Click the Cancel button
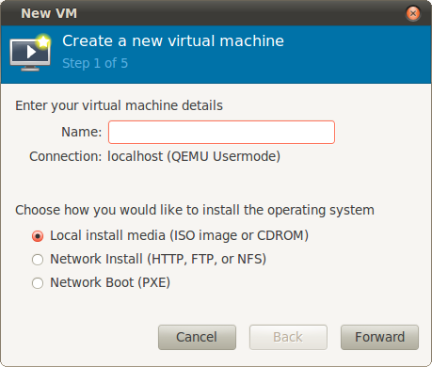The width and height of the screenshot is (432, 367). 197,337
